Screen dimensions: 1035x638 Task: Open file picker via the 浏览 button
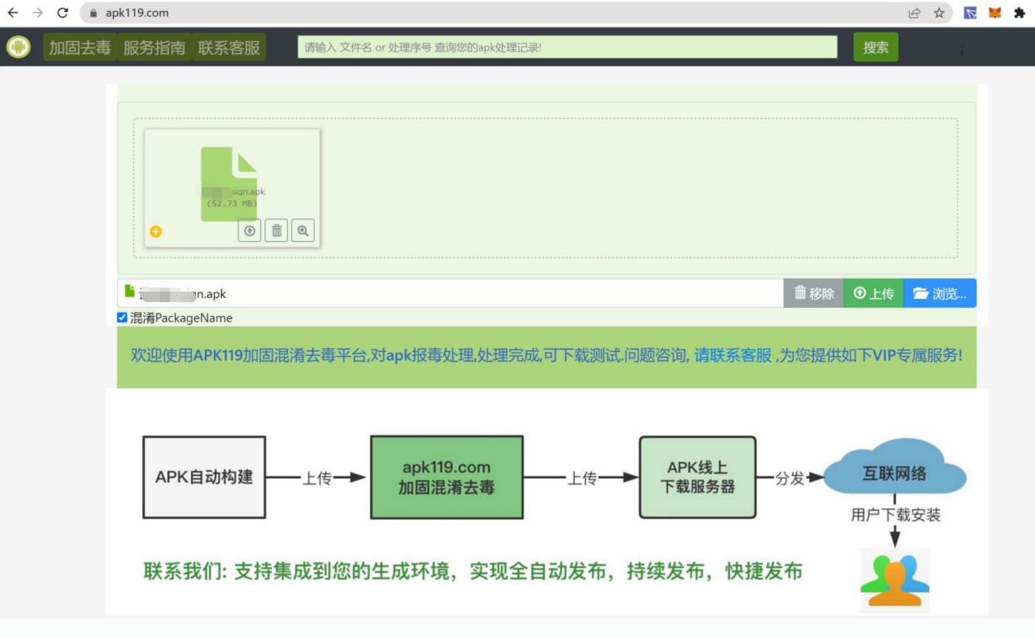coord(940,293)
